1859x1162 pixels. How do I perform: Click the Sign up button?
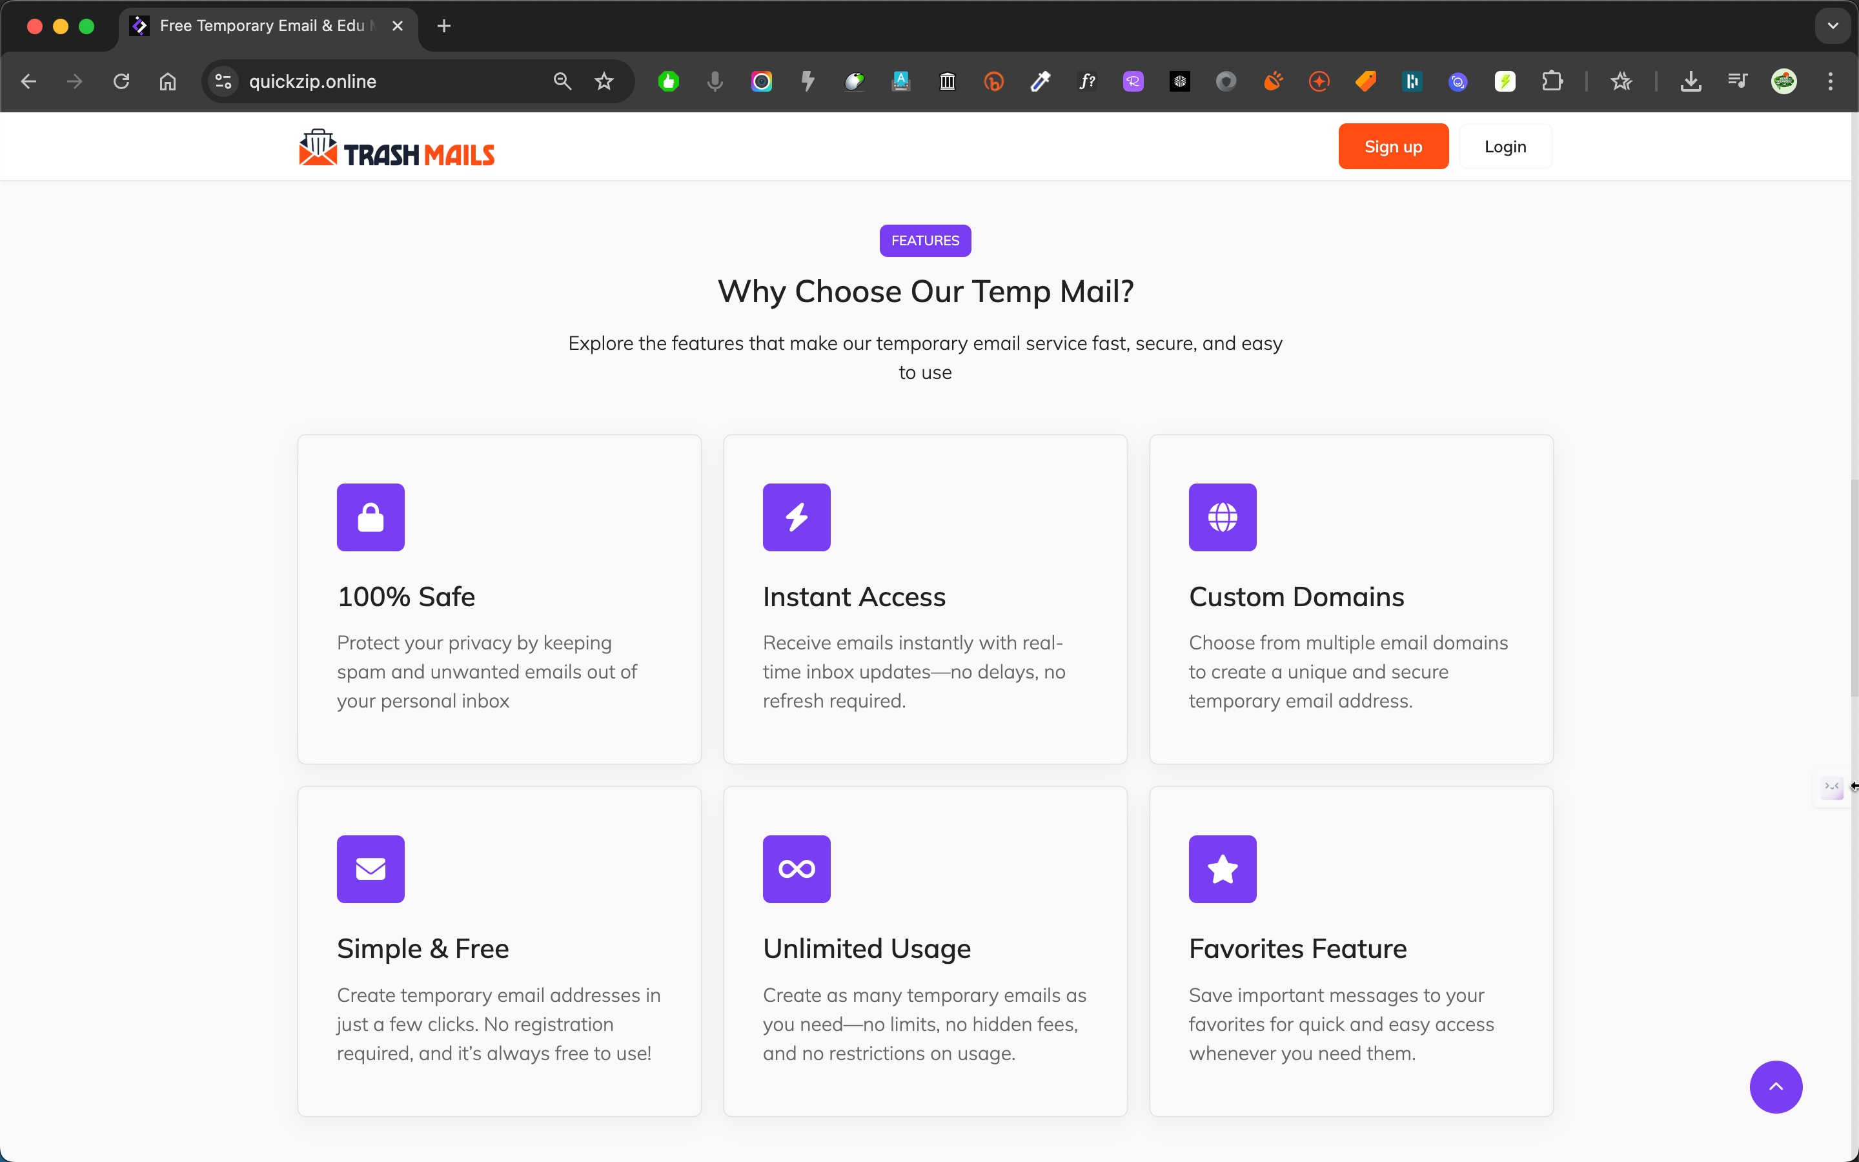1393,146
